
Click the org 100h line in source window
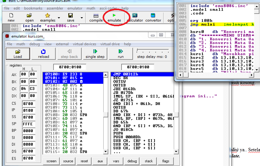click(201, 21)
